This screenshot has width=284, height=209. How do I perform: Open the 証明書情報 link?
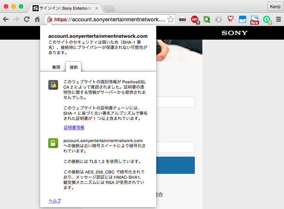coord(74,127)
